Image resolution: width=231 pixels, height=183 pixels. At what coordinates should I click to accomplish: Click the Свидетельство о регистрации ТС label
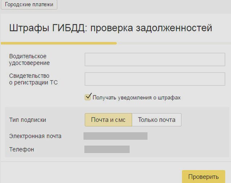click(x=33, y=79)
